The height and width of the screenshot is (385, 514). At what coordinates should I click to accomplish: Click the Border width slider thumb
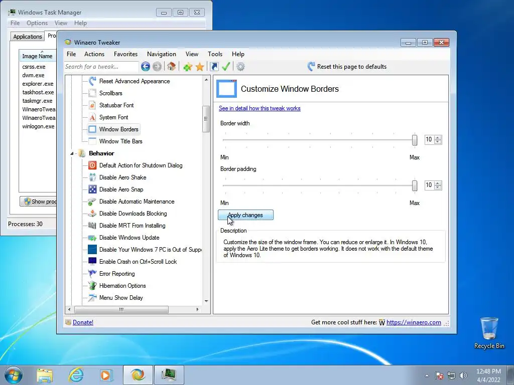415,140
